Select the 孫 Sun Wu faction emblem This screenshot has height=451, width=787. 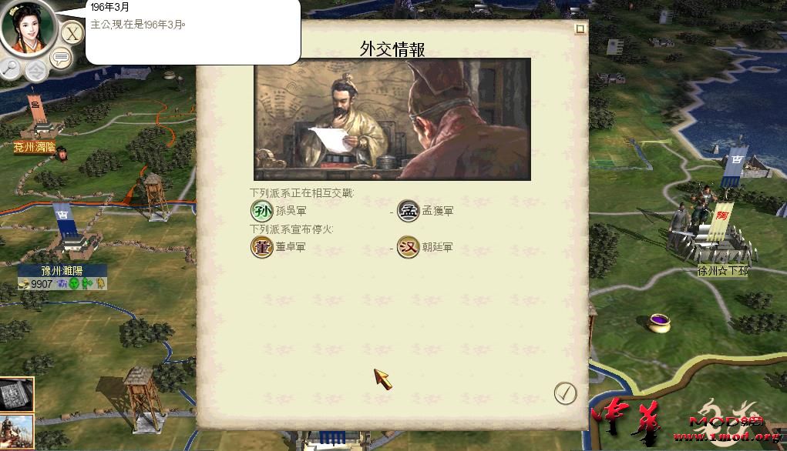261,211
